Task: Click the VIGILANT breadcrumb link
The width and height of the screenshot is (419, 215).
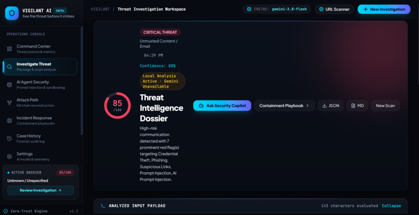Action: 100,9
